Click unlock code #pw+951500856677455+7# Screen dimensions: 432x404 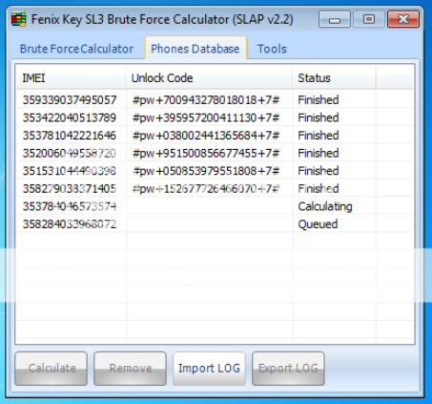tap(206, 154)
